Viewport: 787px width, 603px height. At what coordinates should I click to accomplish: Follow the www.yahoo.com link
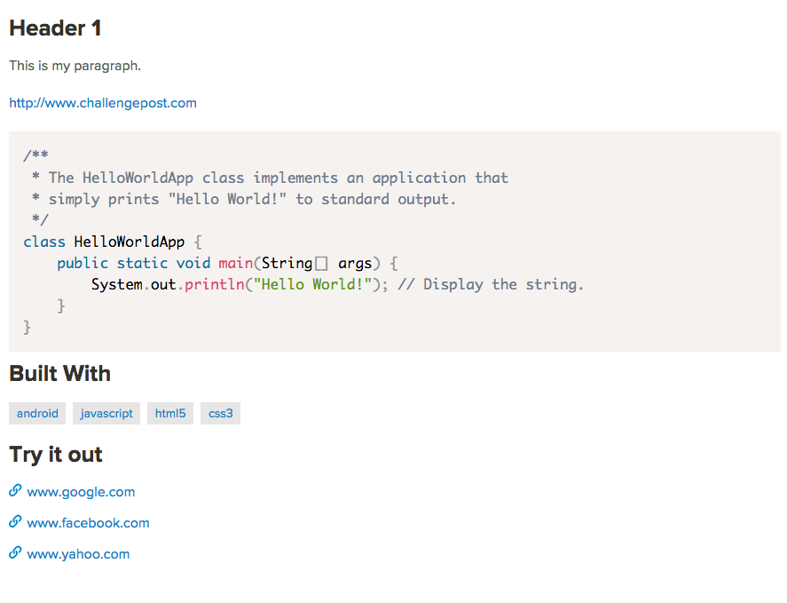[x=78, y=554]
